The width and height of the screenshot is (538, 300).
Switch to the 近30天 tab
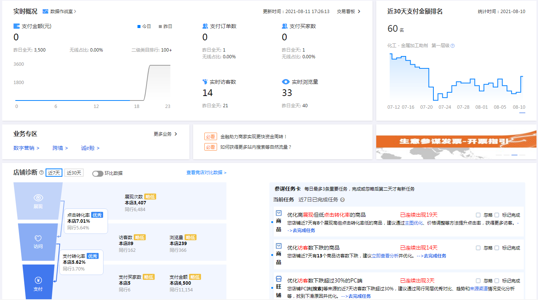tap(74, 173)
